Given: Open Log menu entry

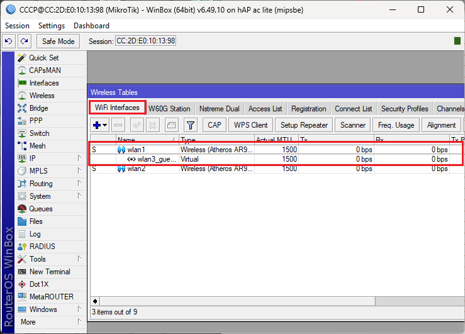Looking at the screenshot, I should (50, 234).
